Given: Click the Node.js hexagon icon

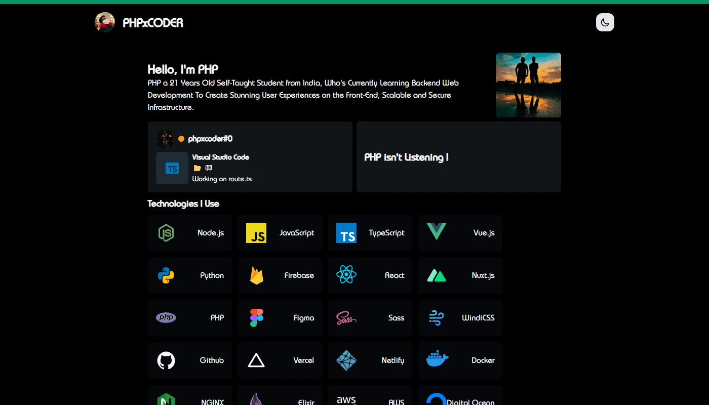Looking at the screenshot, I should click(x=166, y=233).
